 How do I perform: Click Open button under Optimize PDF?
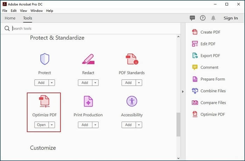(41, 125)
